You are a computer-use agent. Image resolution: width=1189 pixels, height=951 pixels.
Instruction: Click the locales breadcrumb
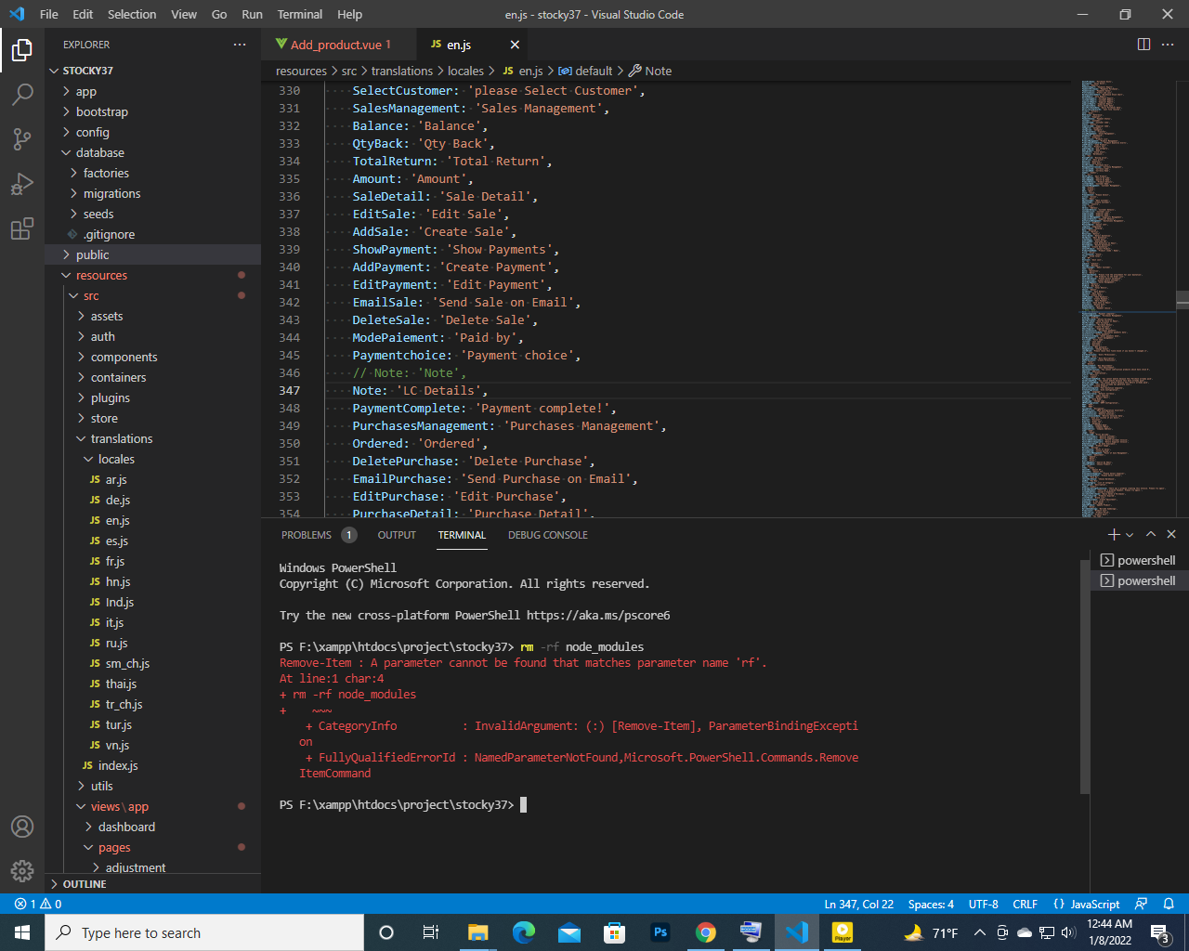(x=466, y=71)
